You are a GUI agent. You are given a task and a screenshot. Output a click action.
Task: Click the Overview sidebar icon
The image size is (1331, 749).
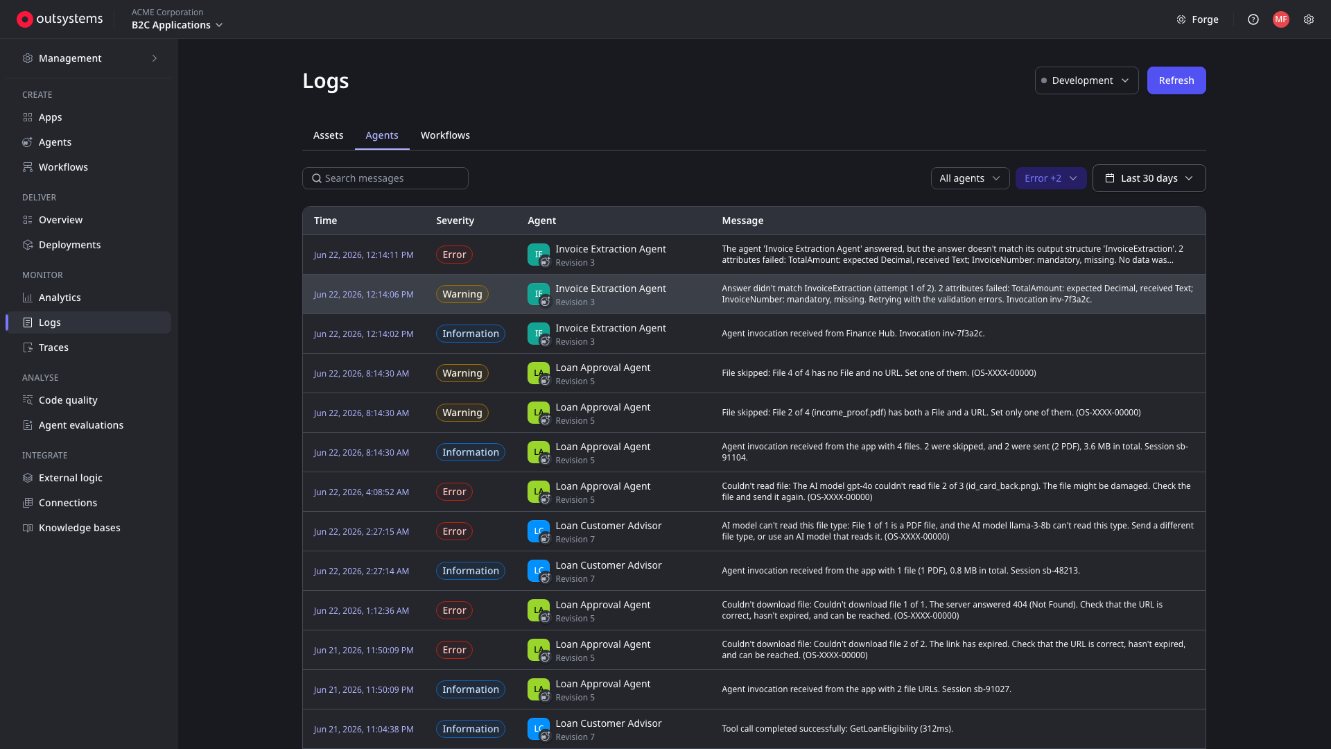(28, 220)
